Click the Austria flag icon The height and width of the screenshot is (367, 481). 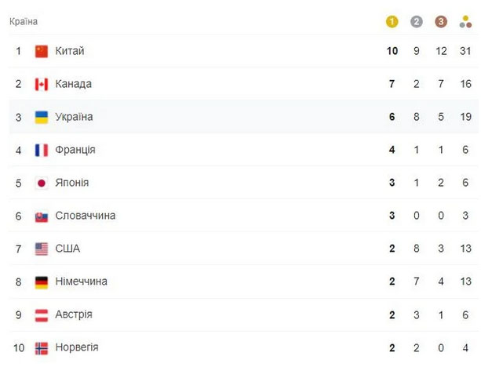[x=42, y=315]
